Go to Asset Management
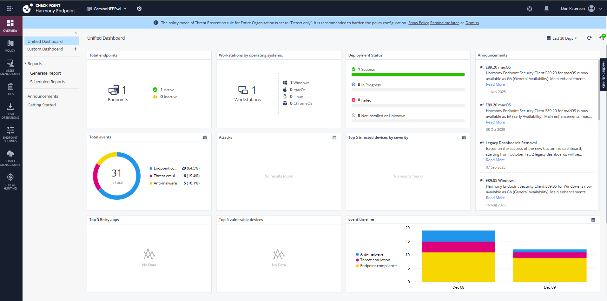 (10, 67)
